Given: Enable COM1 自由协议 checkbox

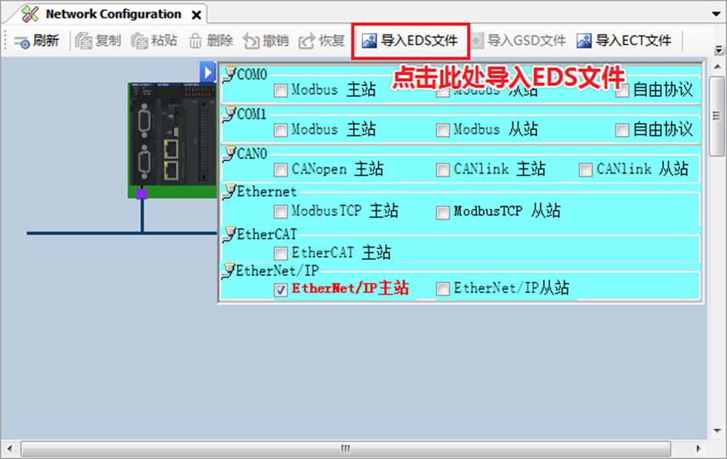Looking at the screenshot, I should click(x=622, y=130).
